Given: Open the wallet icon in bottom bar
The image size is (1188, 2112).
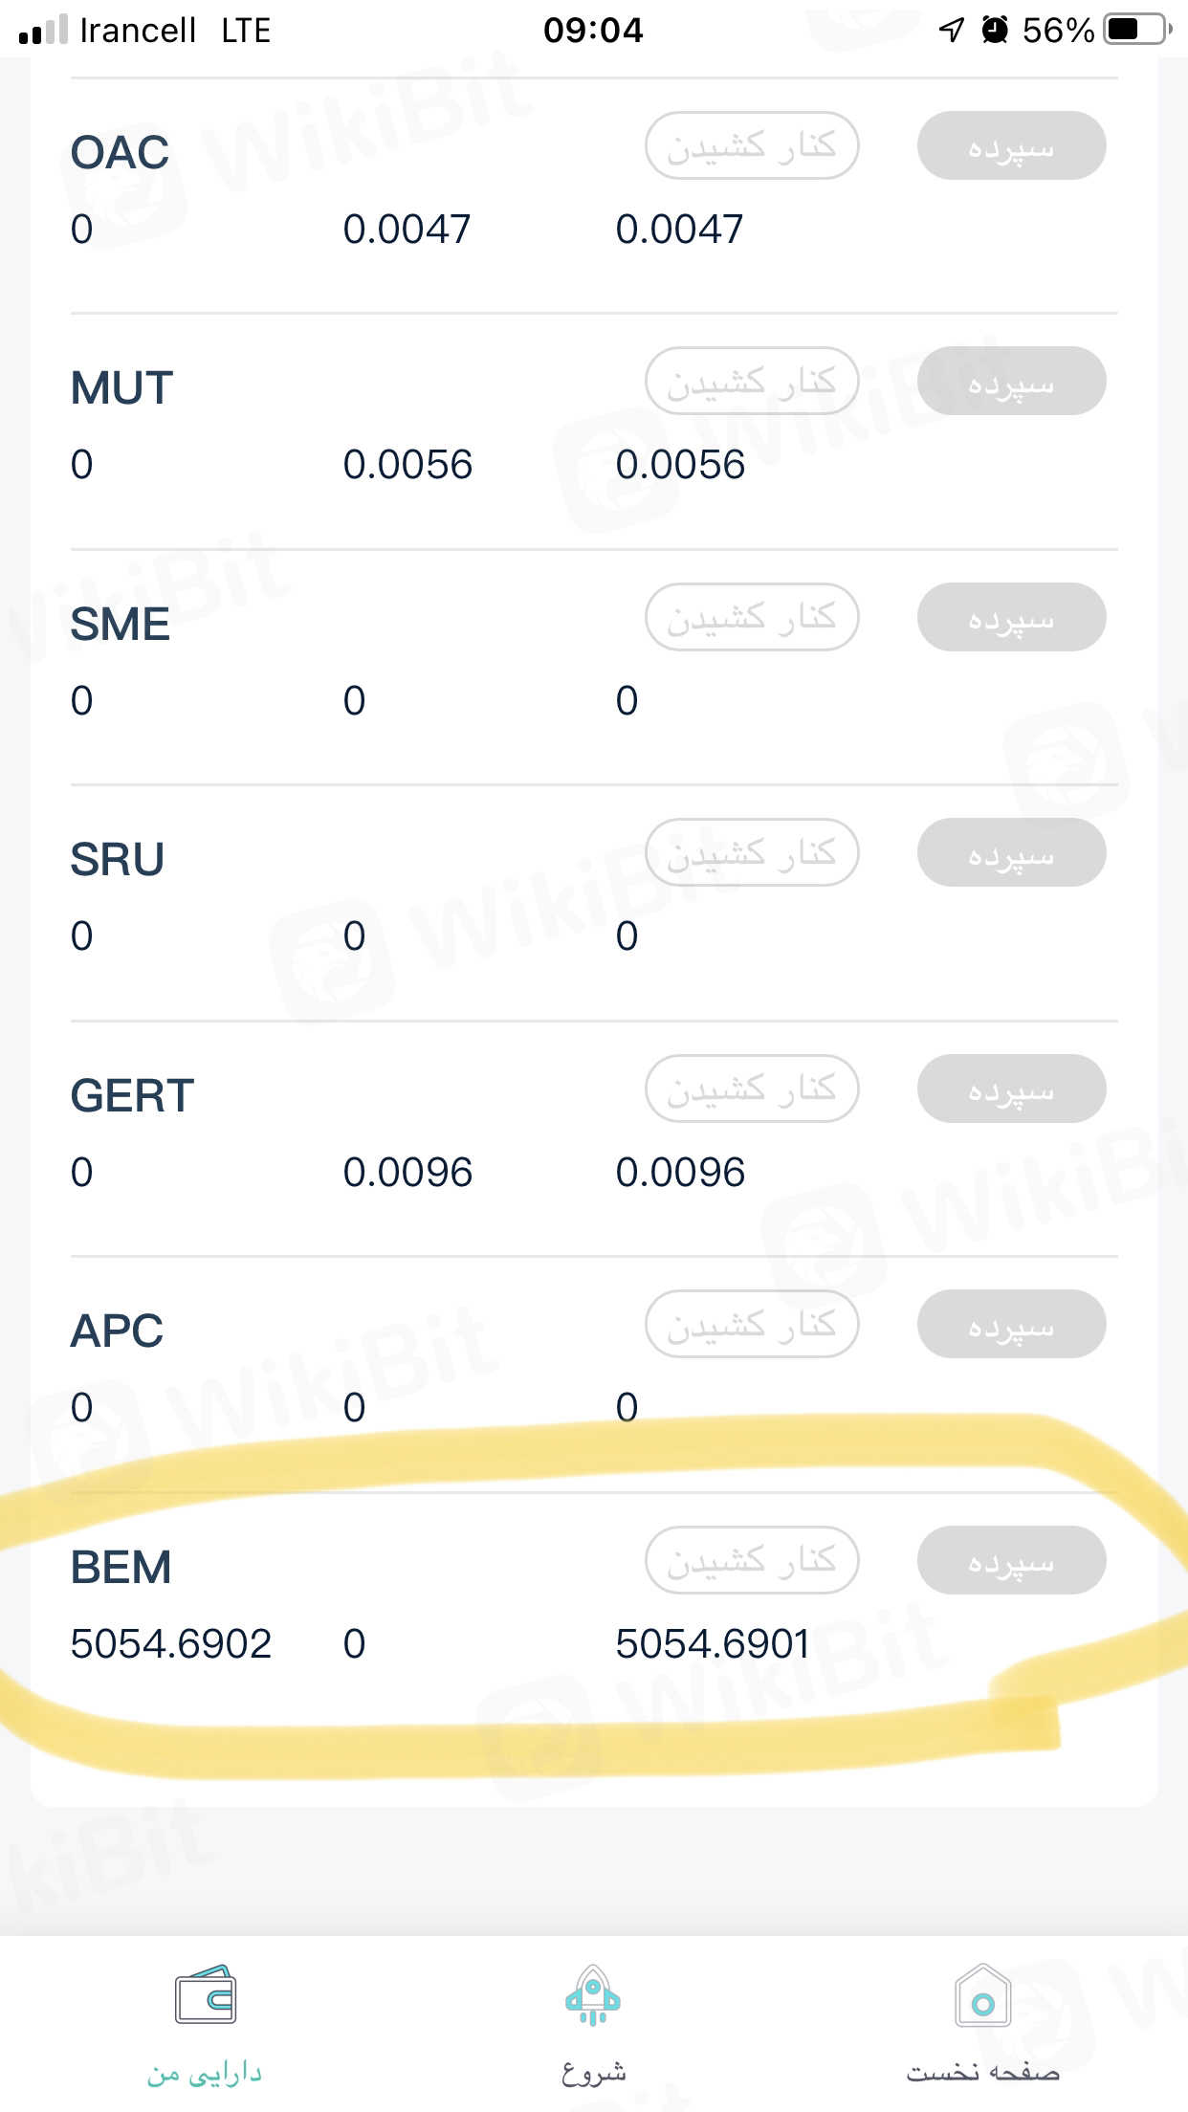Looking at the screenshot, I should (205, 1995).
